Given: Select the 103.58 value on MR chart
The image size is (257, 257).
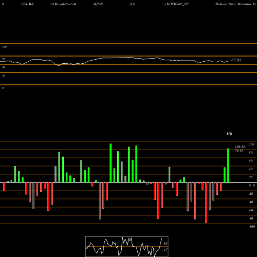Looking at the screenshot, I should click(x=240, y=147).
